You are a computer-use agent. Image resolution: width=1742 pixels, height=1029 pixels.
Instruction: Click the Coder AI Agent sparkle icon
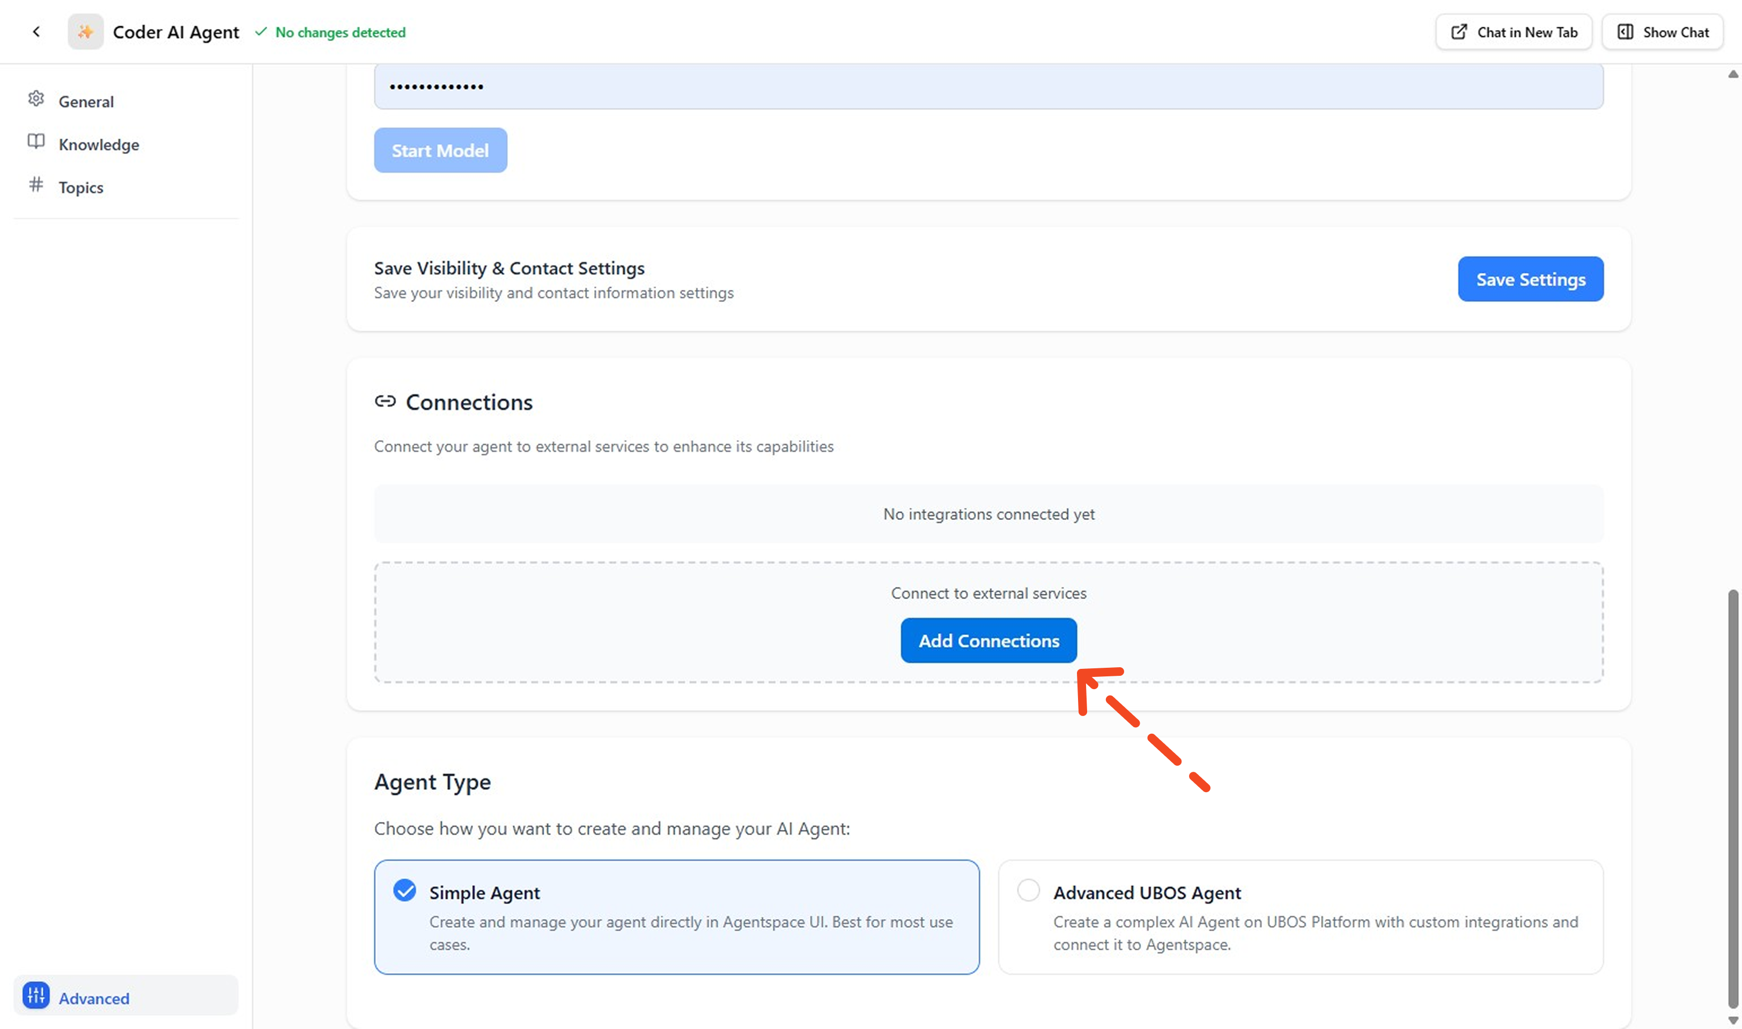pos(85,31)
